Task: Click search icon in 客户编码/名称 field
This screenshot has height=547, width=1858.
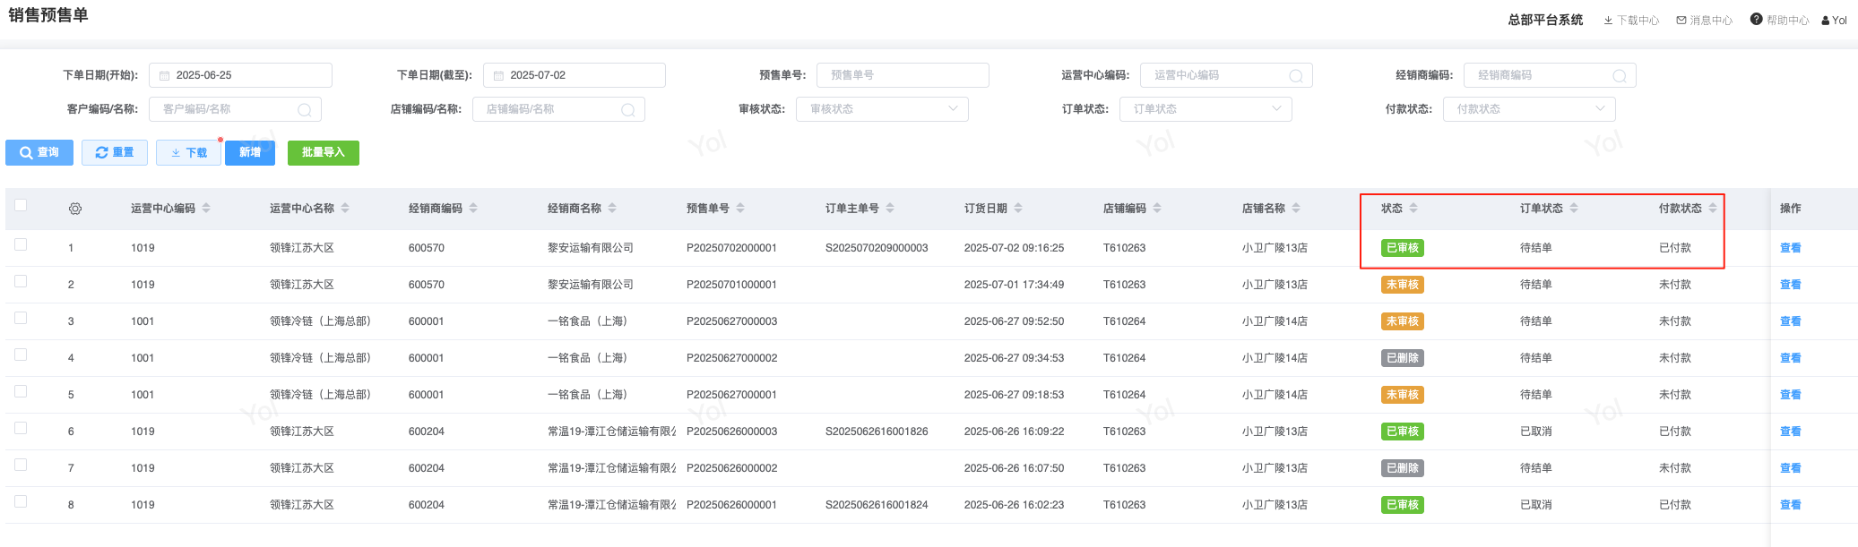Action: coord(304,110)
